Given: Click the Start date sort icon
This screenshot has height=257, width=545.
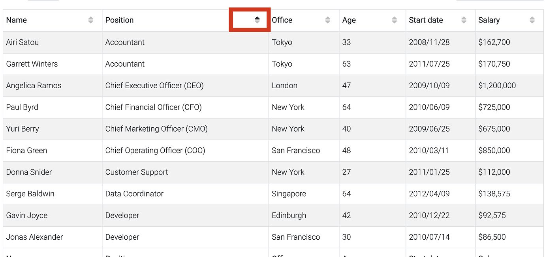Looking at the screenshot, I should coord(464,20).
